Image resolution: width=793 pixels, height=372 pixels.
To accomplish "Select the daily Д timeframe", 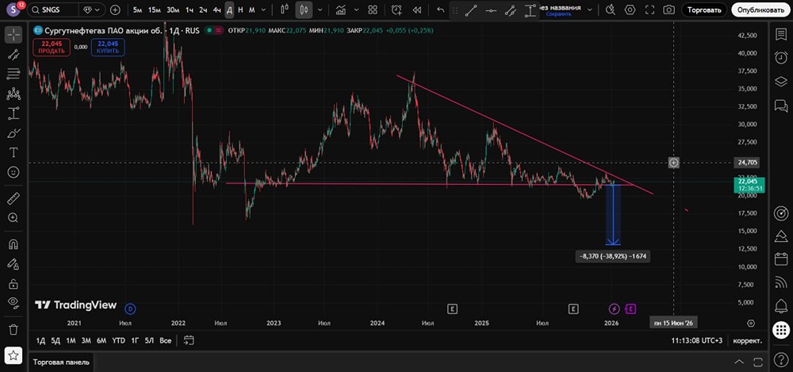I will [x=229, y=10].
